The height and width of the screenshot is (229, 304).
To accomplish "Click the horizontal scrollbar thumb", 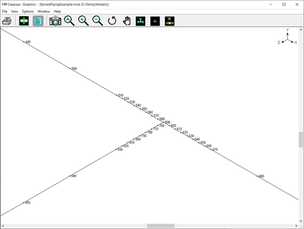I will 161,226.
